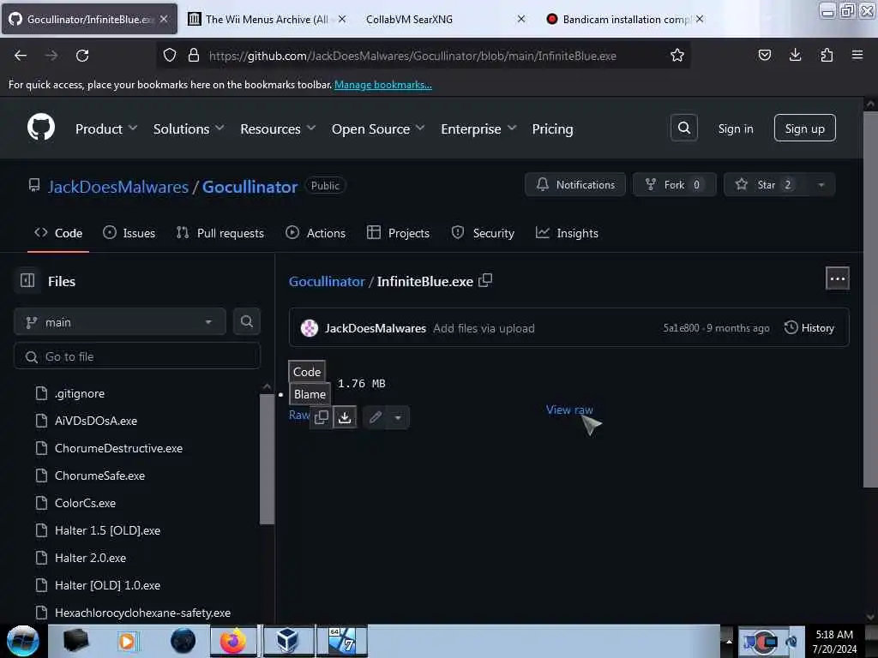Open Firefox hamburger application menu

coord(857,55)
